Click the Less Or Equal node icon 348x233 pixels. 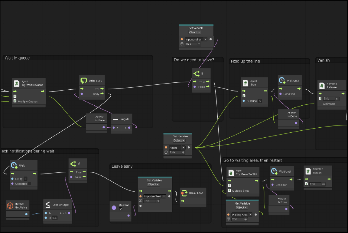(x=47, y=205)
